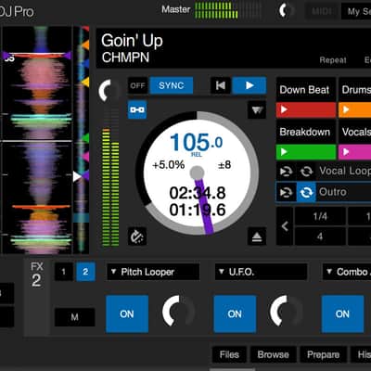Click the green cue marker in overview
Image resolution: width=371 pixels, height=371 pixels.
click(85, 138)
